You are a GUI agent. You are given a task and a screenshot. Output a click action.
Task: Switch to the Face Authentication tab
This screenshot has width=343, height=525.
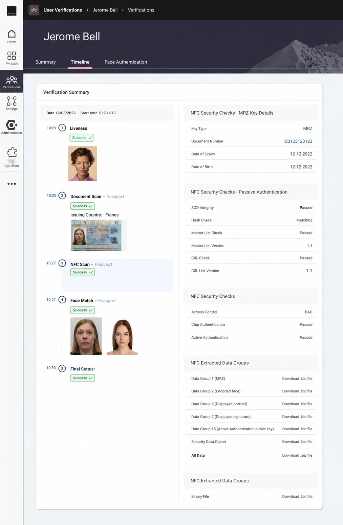pos(126,62)
